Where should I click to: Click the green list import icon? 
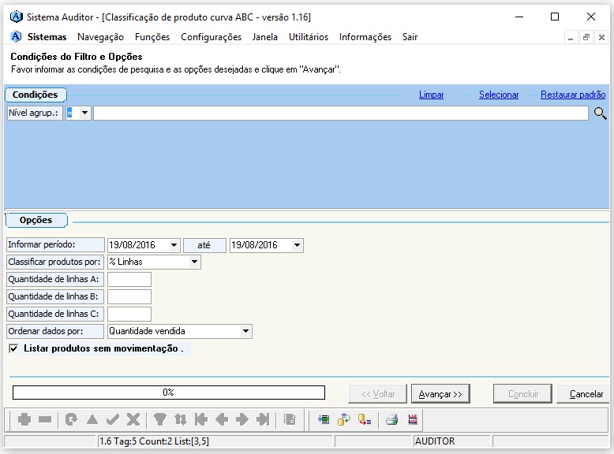pyautogui.click(x=324, y=419)
